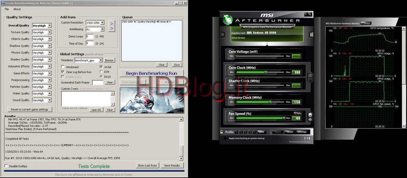Click the open cfg button
This screenshot has width=407, height=178.
[96, 110]
